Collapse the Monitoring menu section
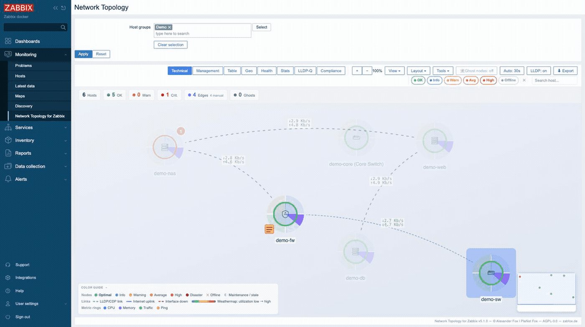This screenshot has width=585, height=327. 36,55
